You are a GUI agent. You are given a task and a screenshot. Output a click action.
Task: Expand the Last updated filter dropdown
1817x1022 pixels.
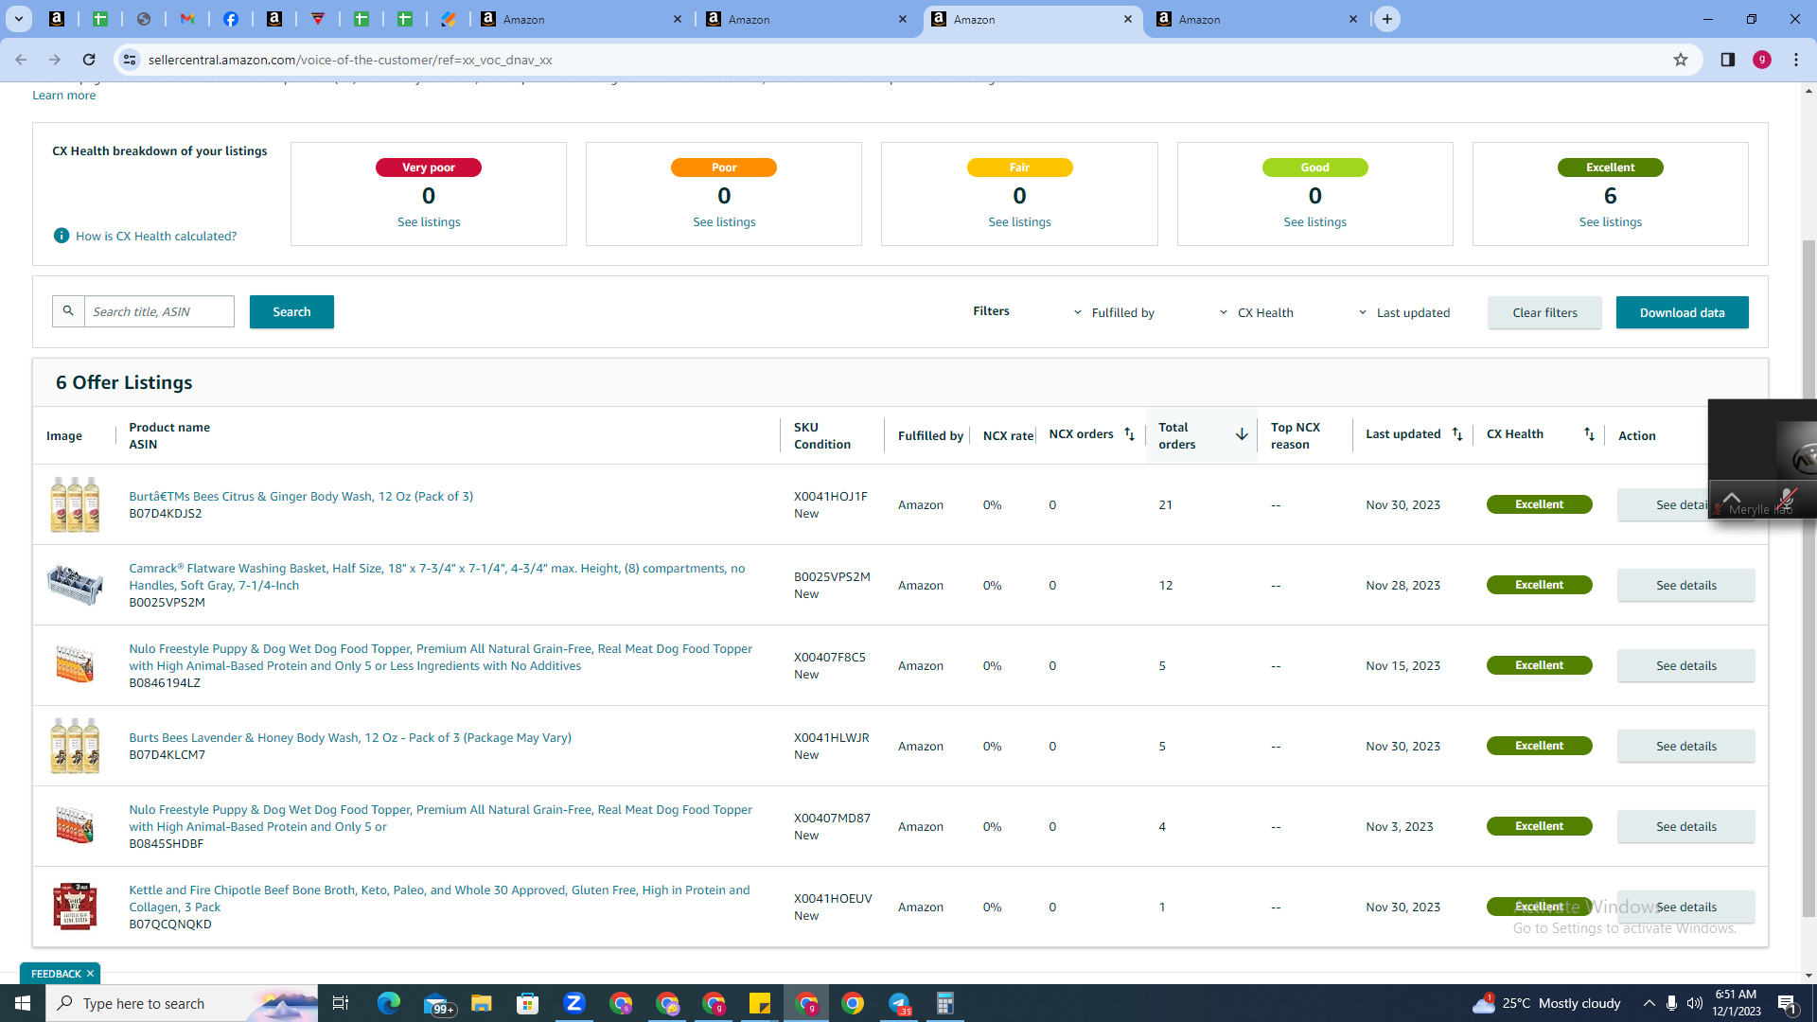pos(1404,313)
